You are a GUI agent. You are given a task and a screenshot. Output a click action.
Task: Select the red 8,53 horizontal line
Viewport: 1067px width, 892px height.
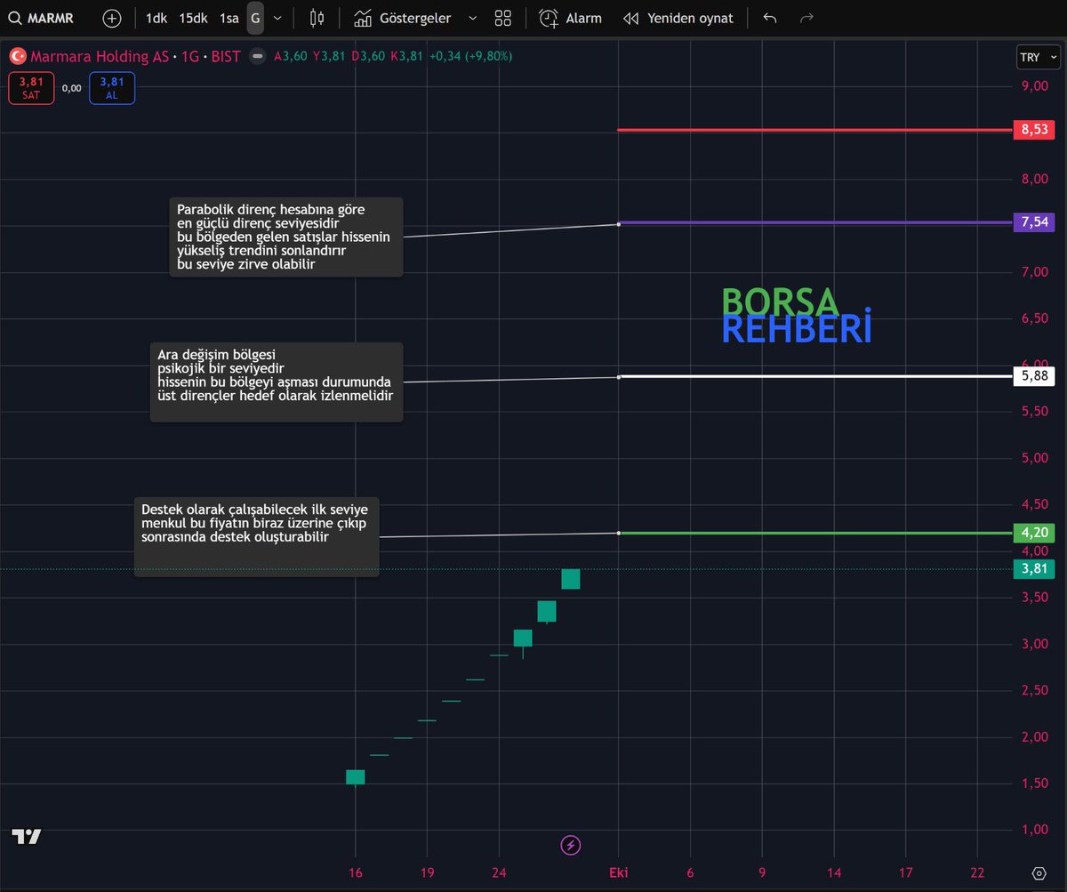814,130
